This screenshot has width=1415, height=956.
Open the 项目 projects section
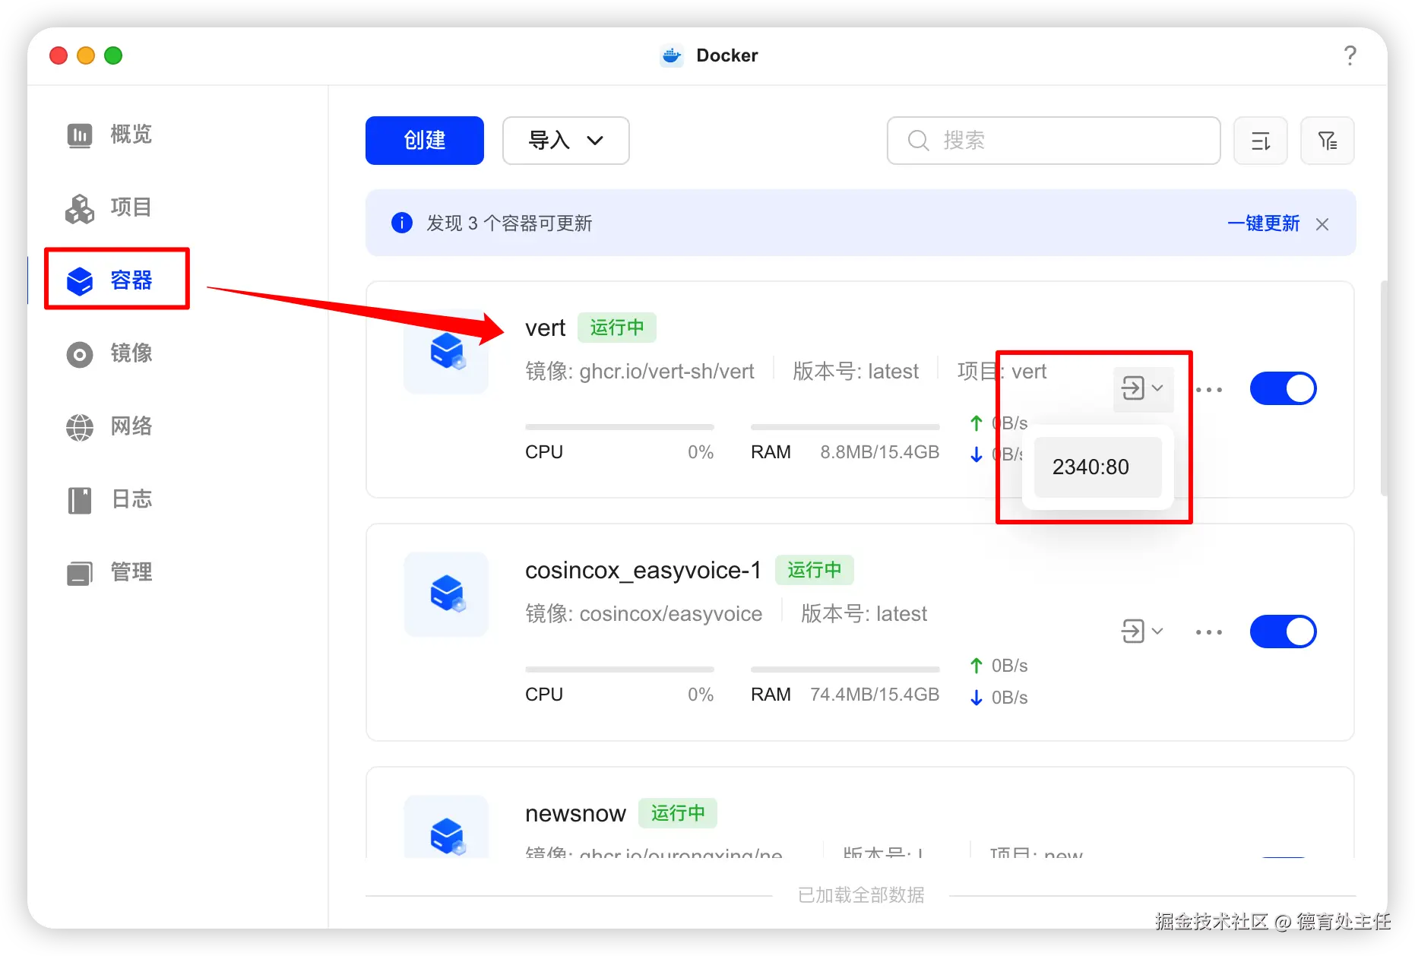tap(110, 207)
